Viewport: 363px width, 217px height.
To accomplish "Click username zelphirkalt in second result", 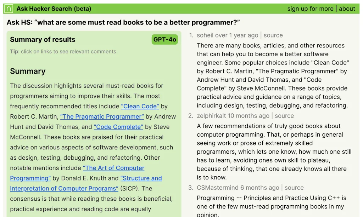I will (x=211, y=116).
